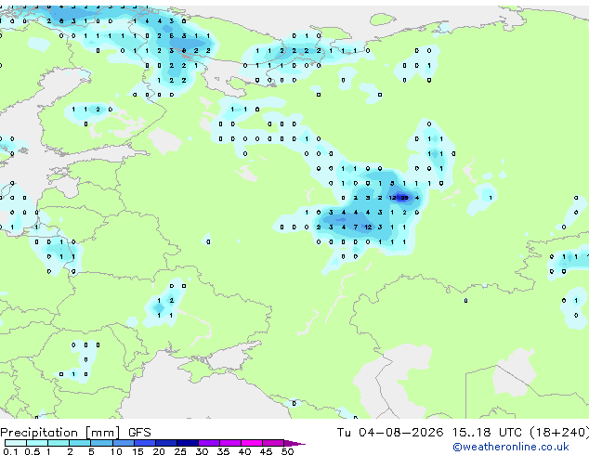The width and height of the screenshot is (589, 455).
Task: Select the legend swatch between 20 and 25
Action: click(x=166, y=443)
